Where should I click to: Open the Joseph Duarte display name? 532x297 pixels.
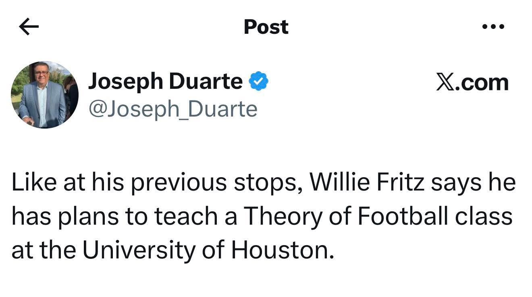(165, 82)
